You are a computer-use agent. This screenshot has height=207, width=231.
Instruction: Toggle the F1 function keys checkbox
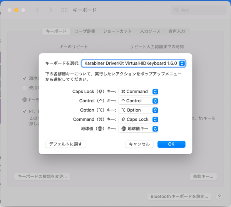click(x=25, y=112)
